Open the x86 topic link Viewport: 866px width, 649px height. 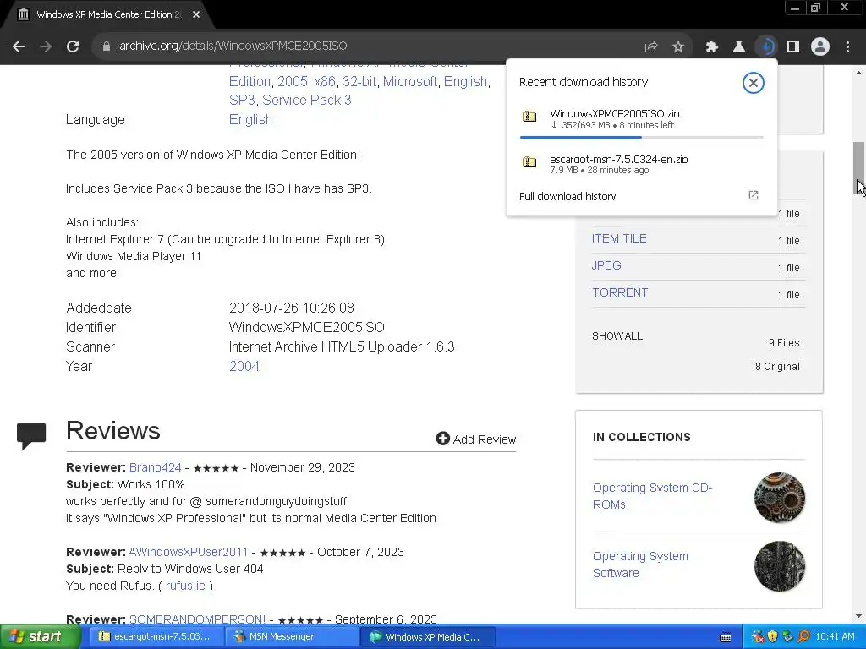pos(325,82)
